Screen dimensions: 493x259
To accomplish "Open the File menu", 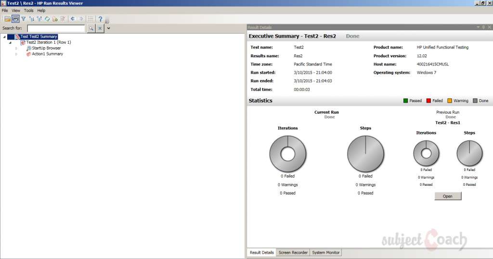I will [5, 11].
